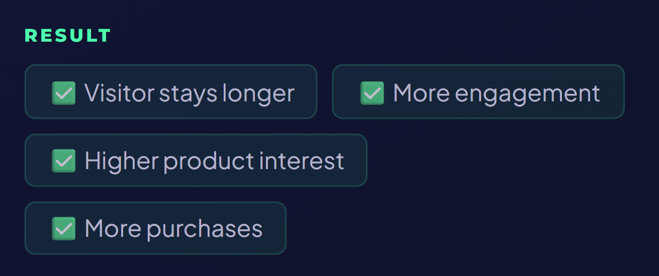659x276 pixels.
Task: Select the More engagement result chip
Action: pos(479,91)
